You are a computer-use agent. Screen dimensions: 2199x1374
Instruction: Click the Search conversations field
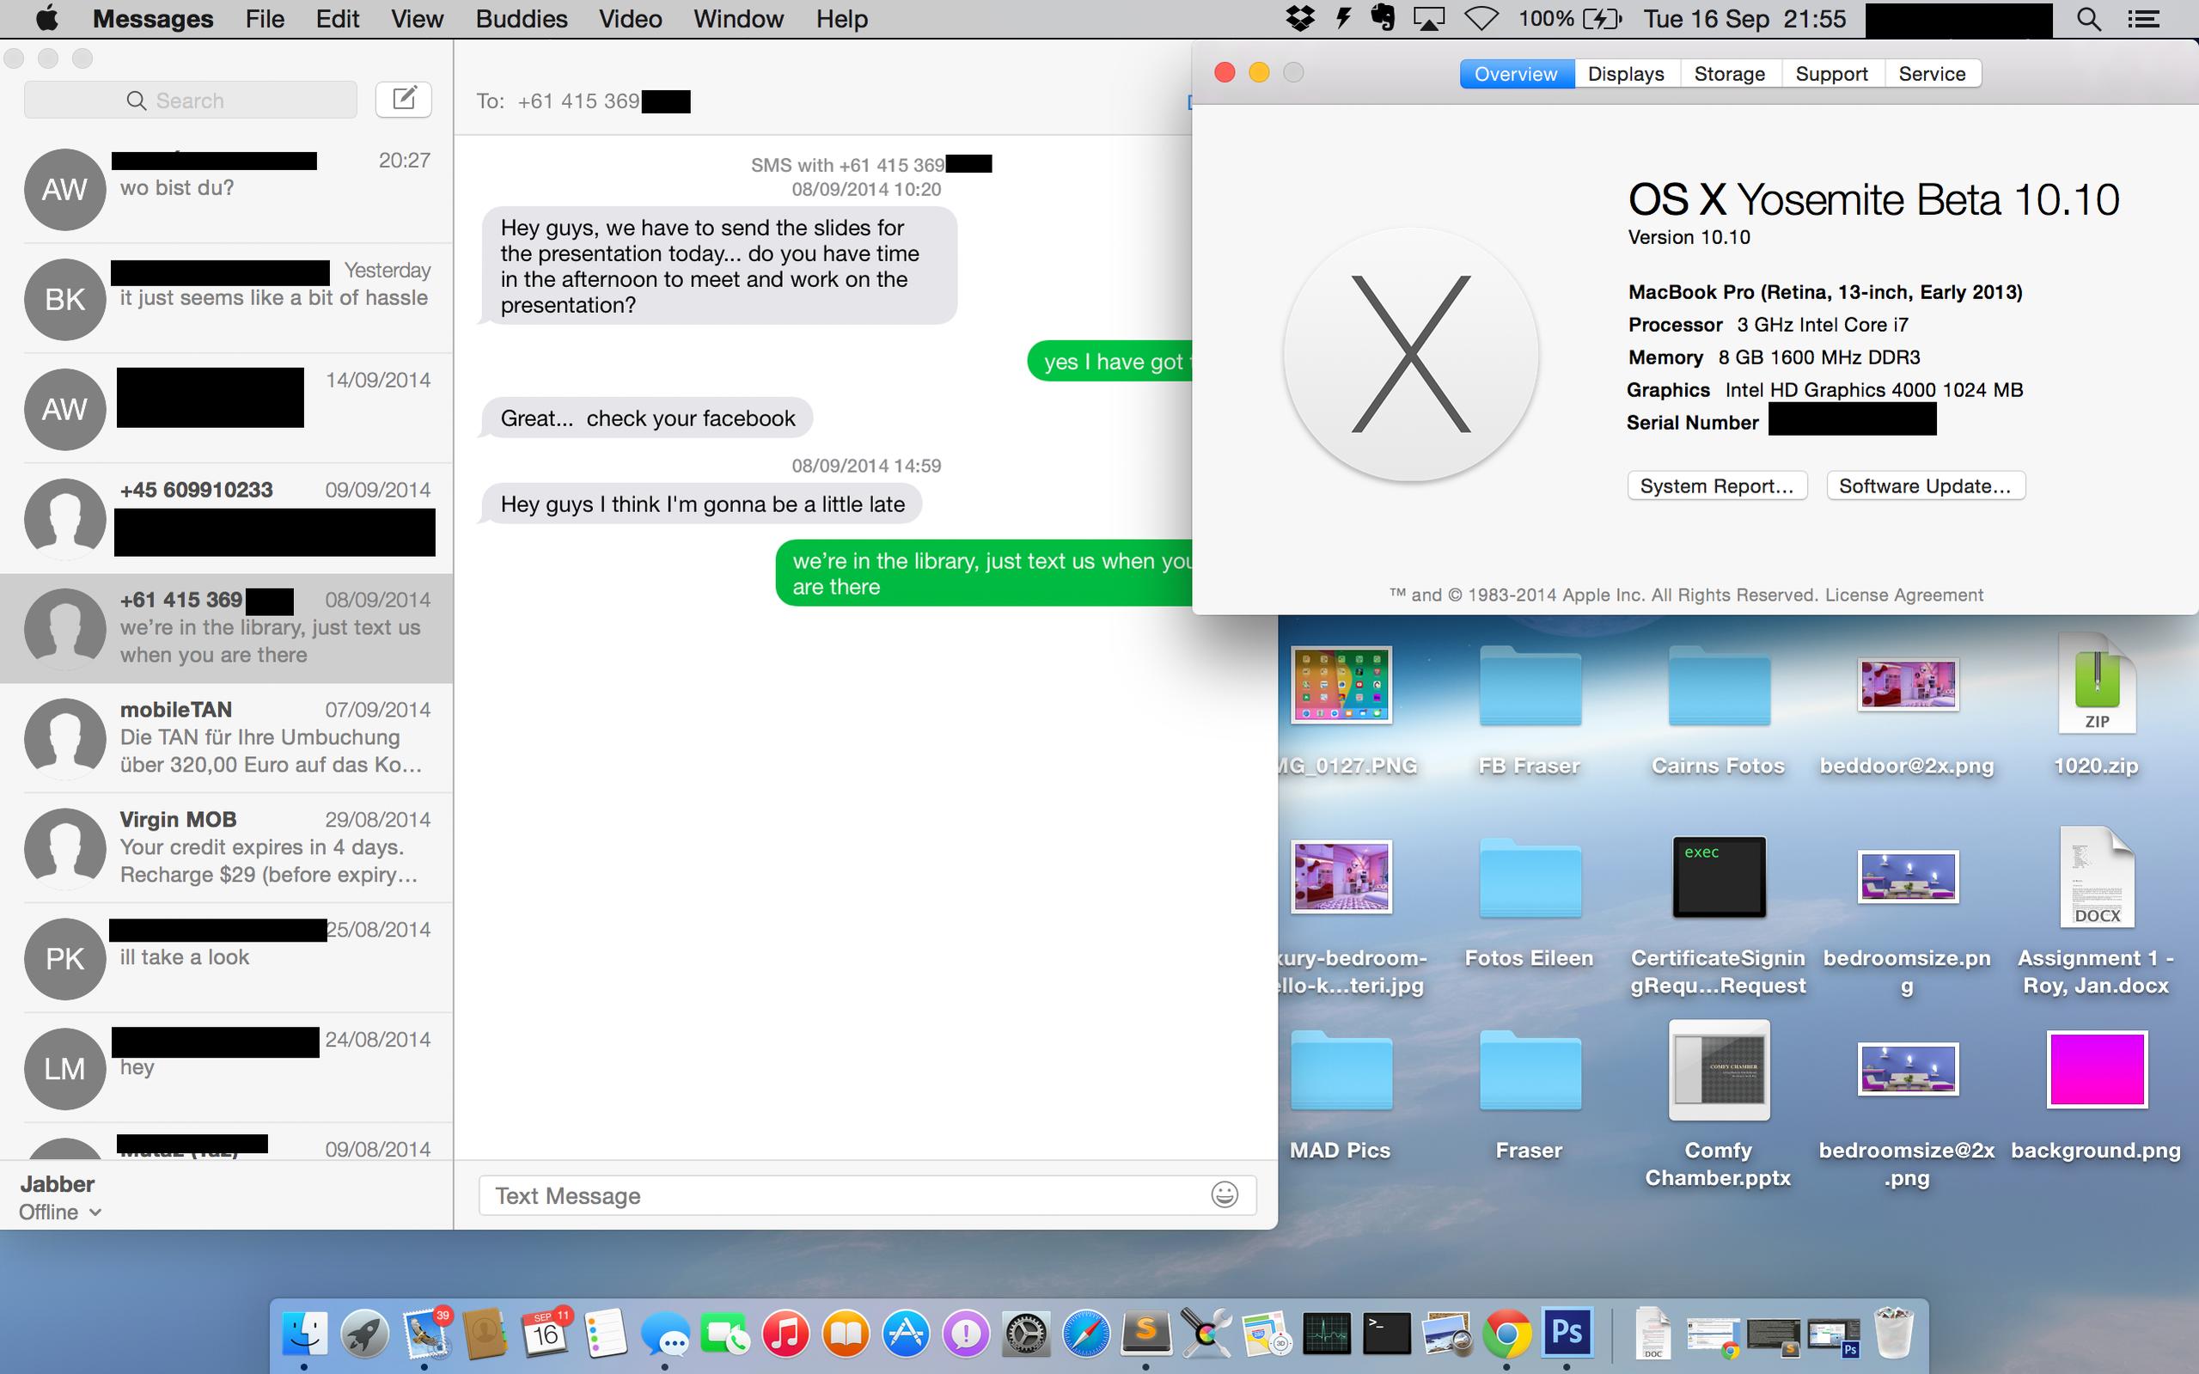190,100
